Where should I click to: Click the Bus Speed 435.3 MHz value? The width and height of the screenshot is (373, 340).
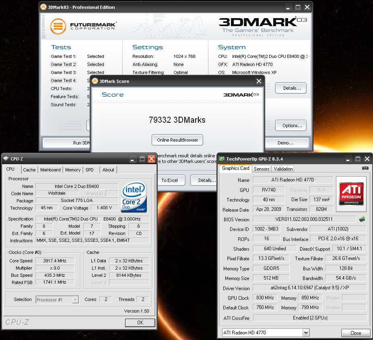[55, 275]
